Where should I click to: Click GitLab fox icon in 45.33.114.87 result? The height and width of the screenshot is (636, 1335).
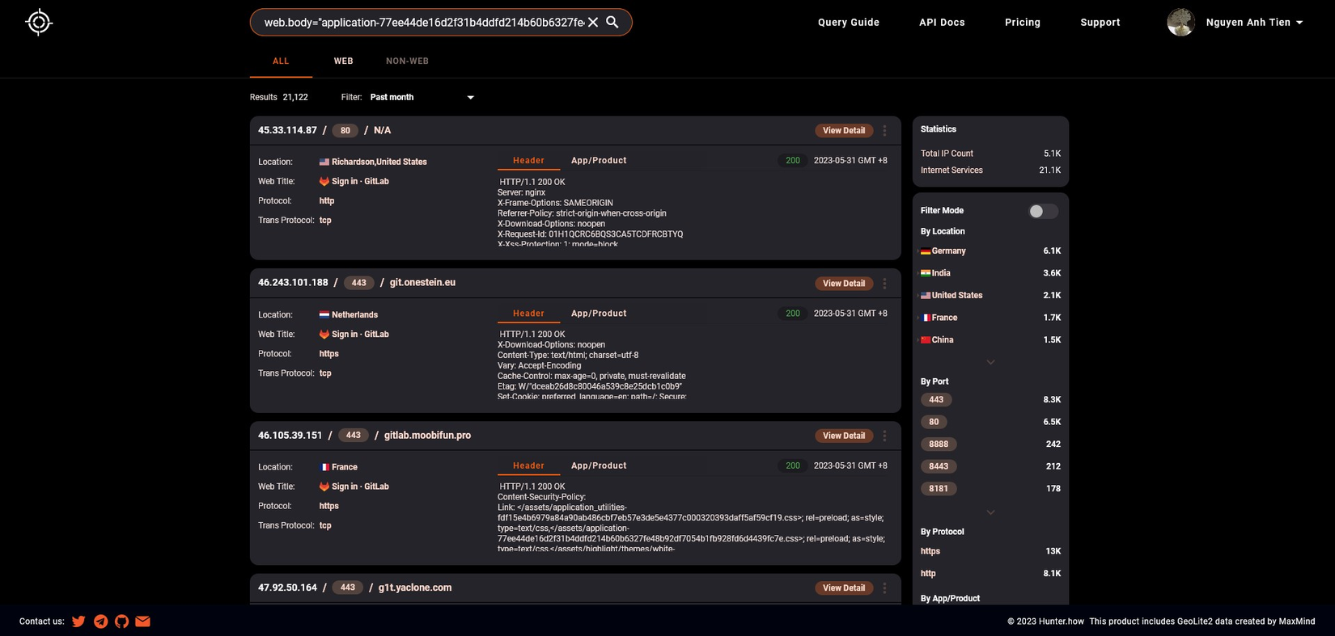click(324, 182)
